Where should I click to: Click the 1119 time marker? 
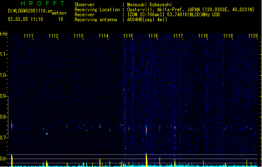228,36
